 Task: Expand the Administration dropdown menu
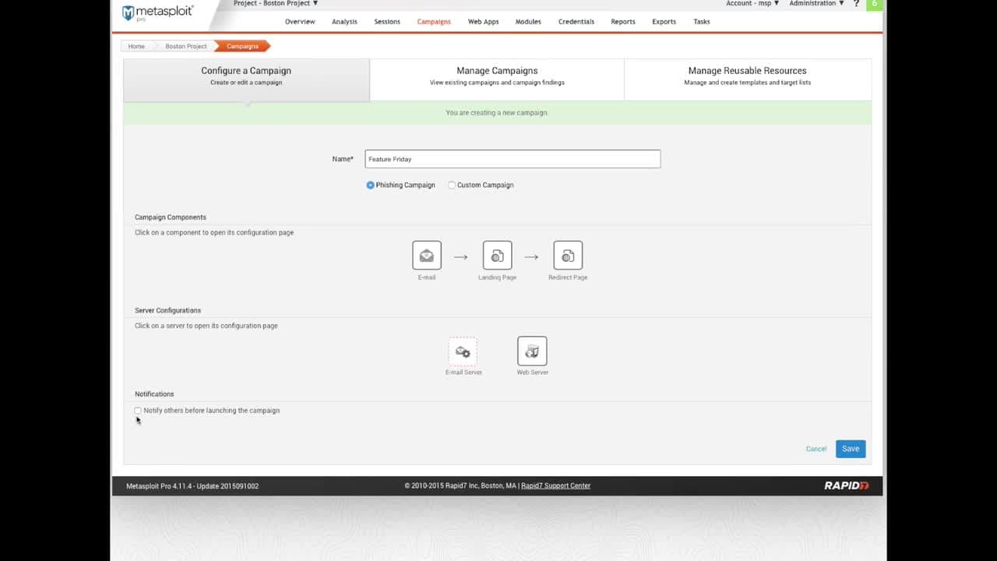816,4
